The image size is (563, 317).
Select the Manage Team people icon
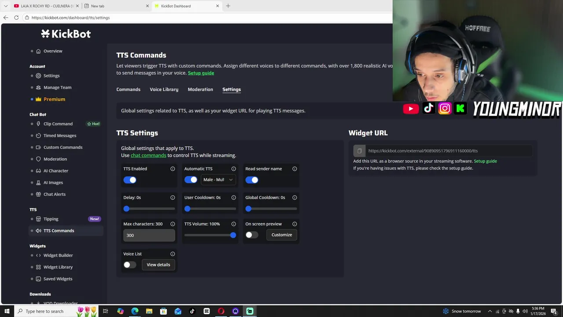[38, 88]
